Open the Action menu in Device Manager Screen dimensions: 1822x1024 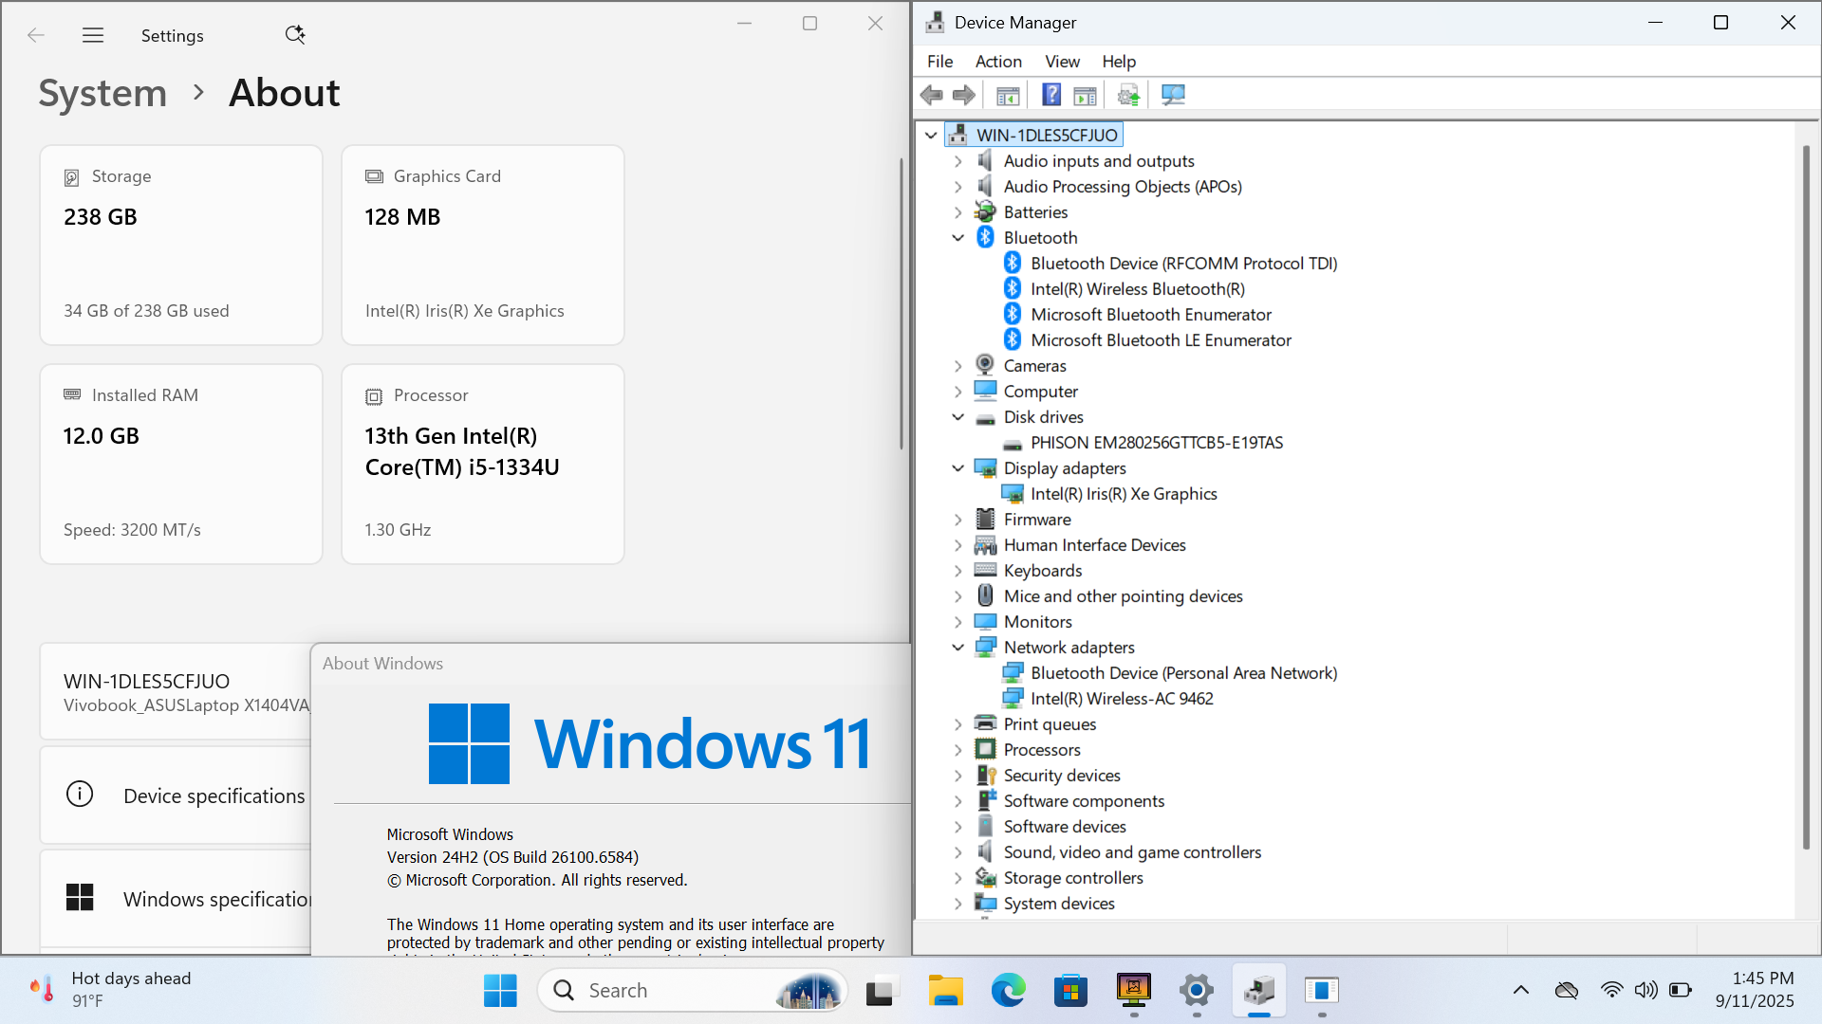[998, 61]
